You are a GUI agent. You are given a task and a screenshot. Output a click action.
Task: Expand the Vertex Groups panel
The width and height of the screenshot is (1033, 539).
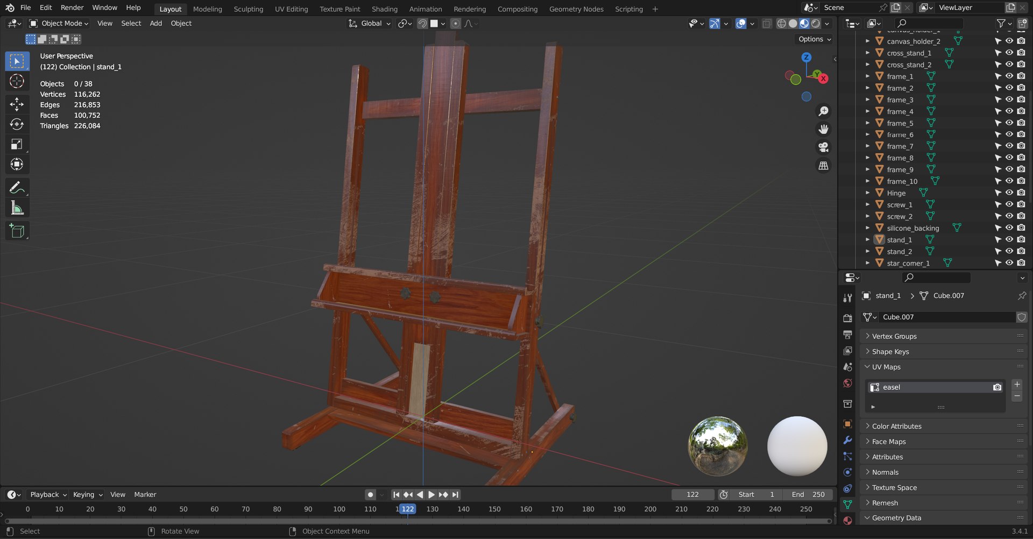coord(943,336)
